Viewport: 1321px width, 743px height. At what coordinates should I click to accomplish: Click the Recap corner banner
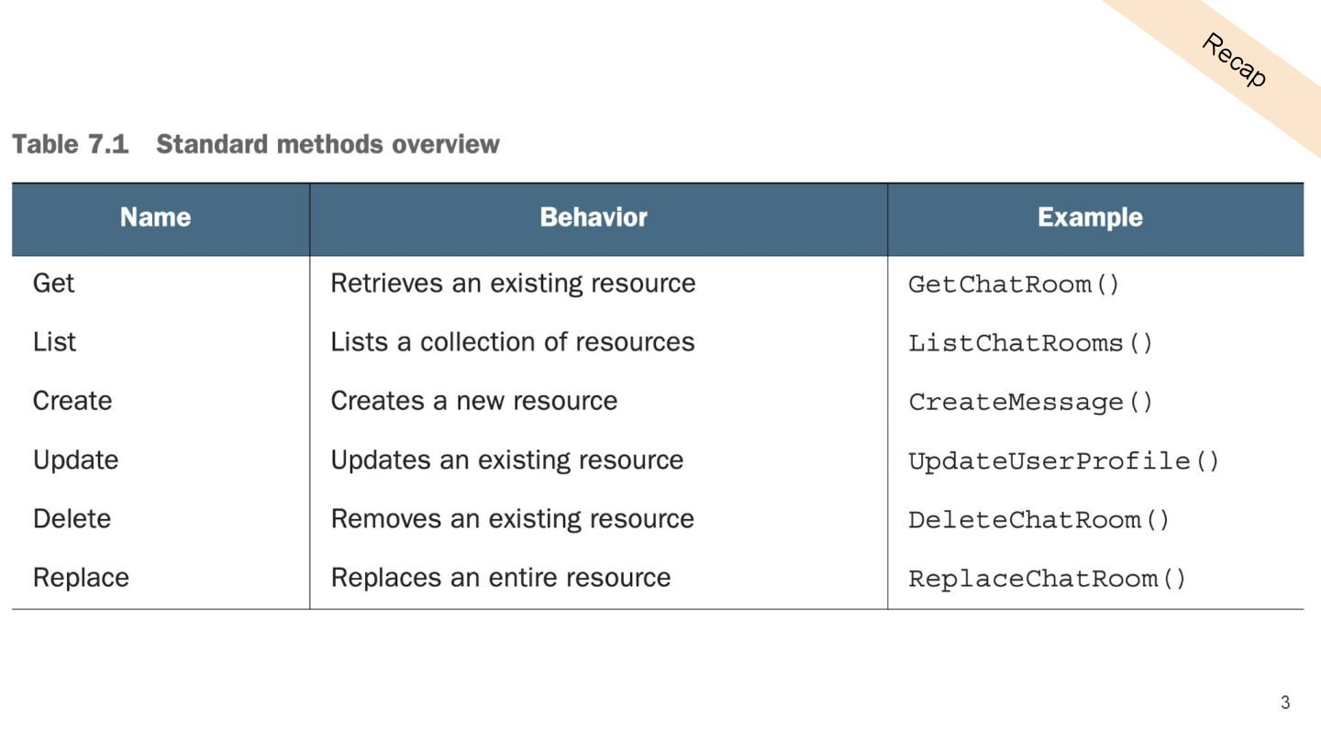point(1234,60)
